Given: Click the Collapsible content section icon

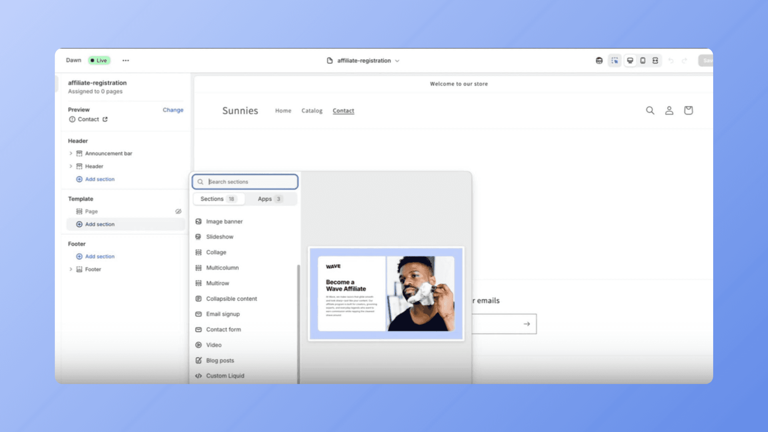Looking at the screenshot, I should pyautogui.click(x=198, y=299).
